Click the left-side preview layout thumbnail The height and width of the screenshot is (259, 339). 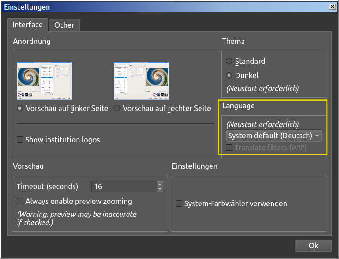pyautogui.click(x=45, y=80)
